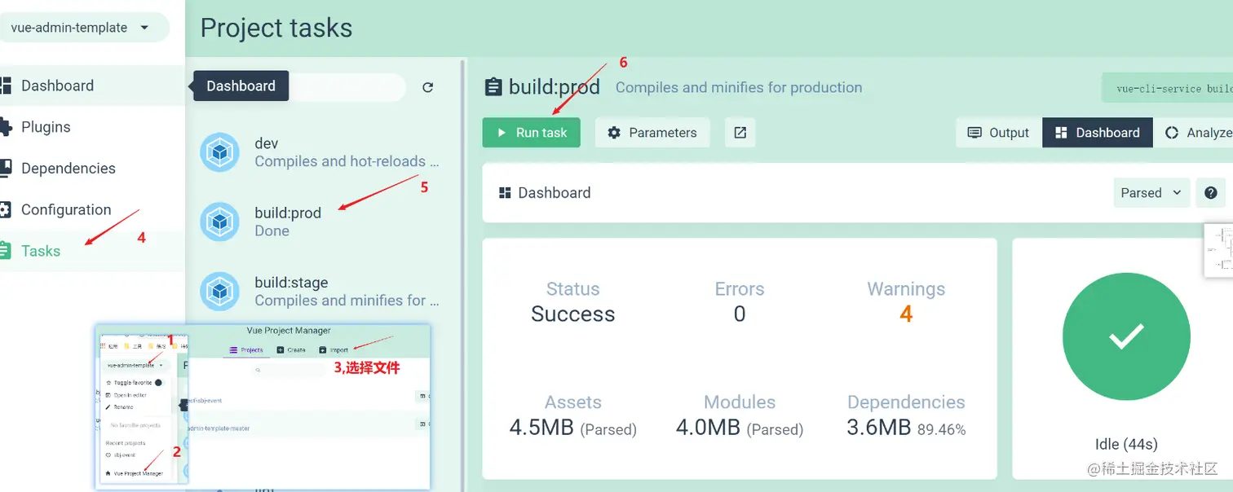Click Open in editor in inset menu
Image resolution: width=1233 pixels, height=492 pixels.
[125, 395]
